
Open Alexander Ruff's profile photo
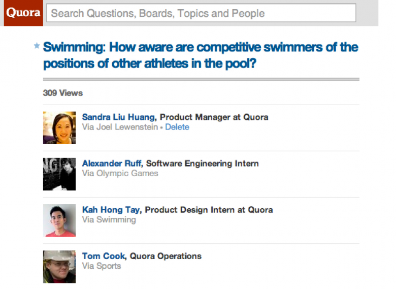tap(59, 174)
